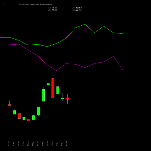Select the 24 Sep date label

38,143
